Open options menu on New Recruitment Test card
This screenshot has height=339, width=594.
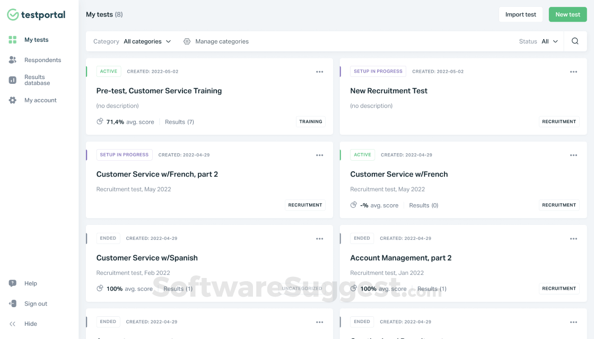(x=573, y=71)
